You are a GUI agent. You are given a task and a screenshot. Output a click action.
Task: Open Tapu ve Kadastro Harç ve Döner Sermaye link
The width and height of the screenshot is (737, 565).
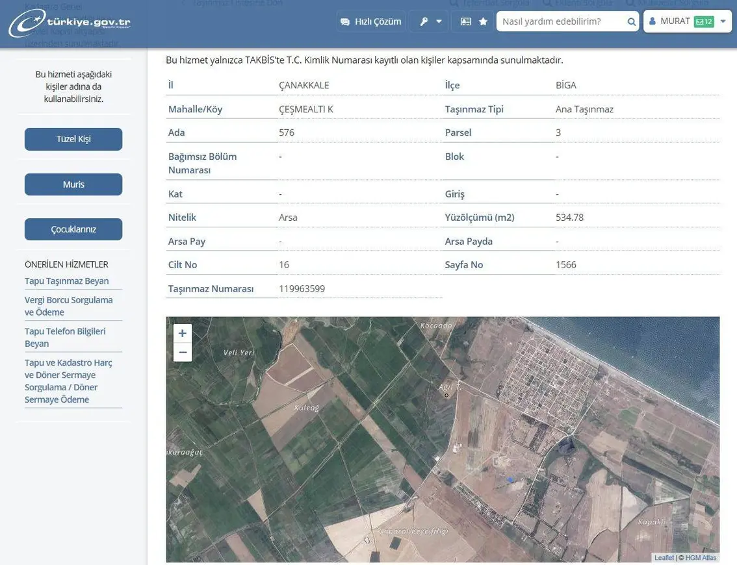(68, 381)
